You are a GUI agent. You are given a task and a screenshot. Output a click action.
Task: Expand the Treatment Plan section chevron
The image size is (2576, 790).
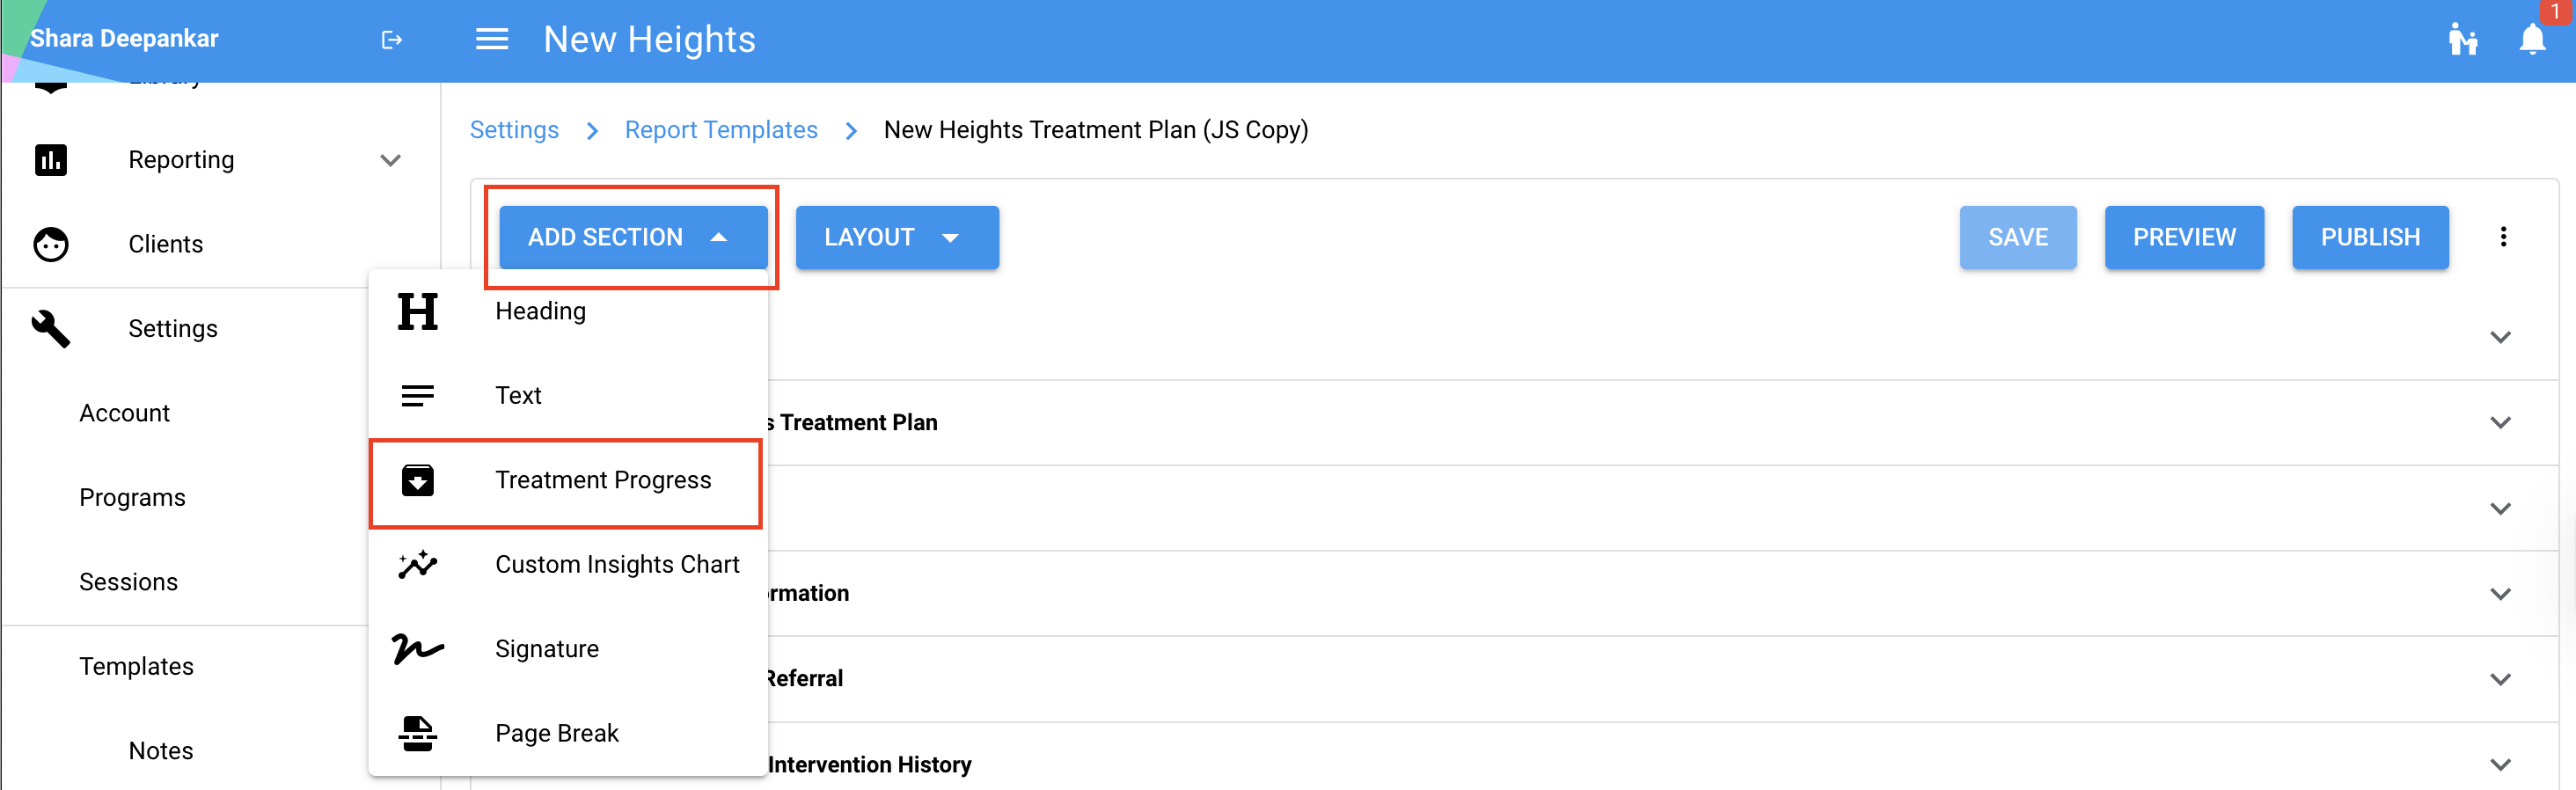(x=2500, y=423)
